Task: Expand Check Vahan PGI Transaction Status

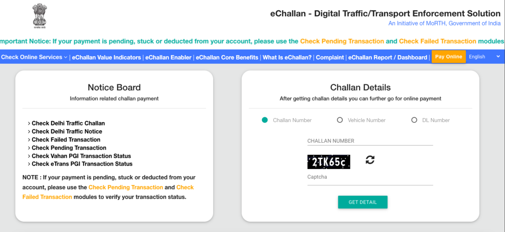Action: click(81, 156)
